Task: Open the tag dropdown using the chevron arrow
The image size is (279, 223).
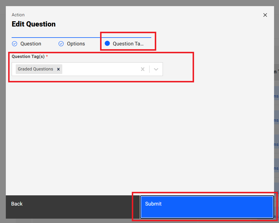Action: (156, 69)
